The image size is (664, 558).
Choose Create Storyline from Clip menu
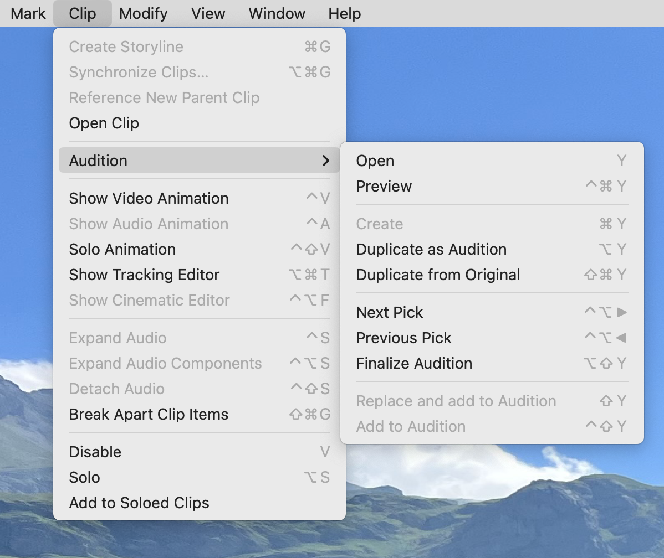tap(200, 46)
